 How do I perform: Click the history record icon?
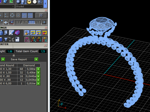click(38, 33)
